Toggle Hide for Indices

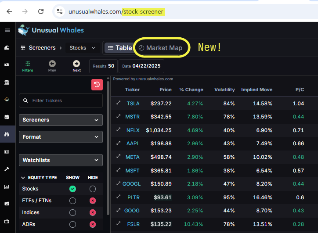tap(93, 212)
